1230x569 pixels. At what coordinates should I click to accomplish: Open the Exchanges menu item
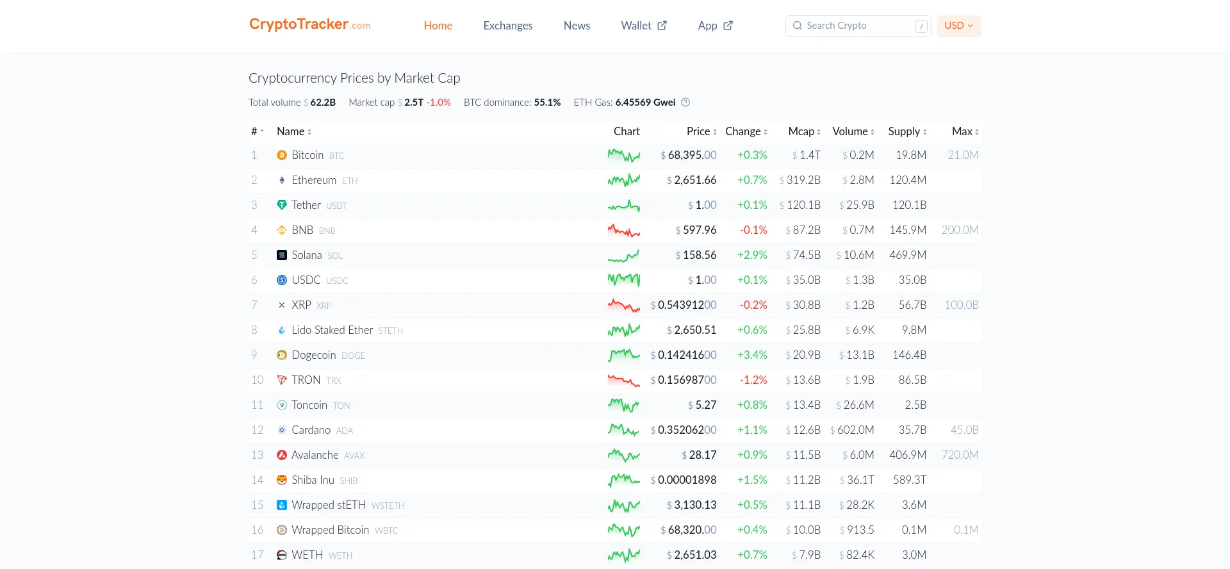(x=507, y=26)
